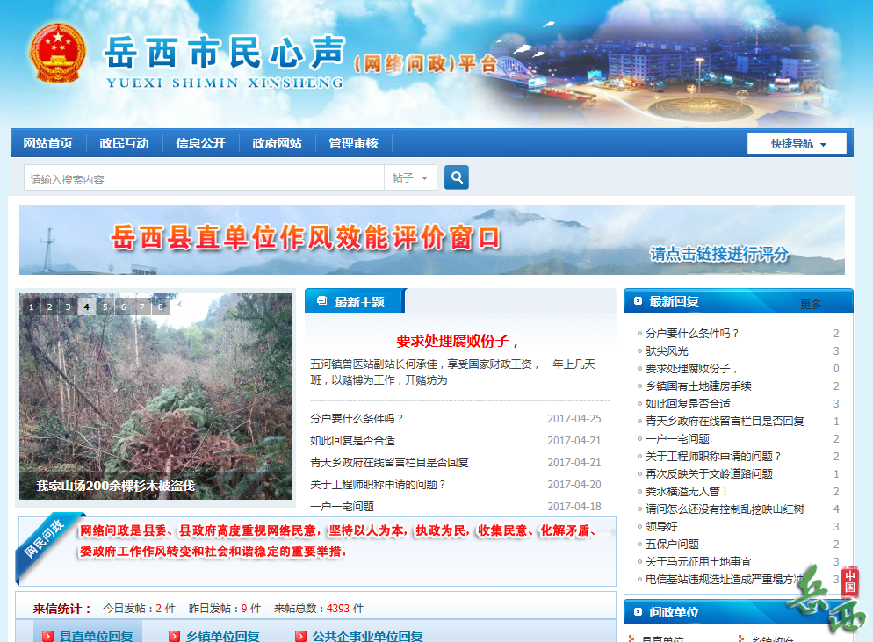Select slide number 1 in carousel

[31, 307]
